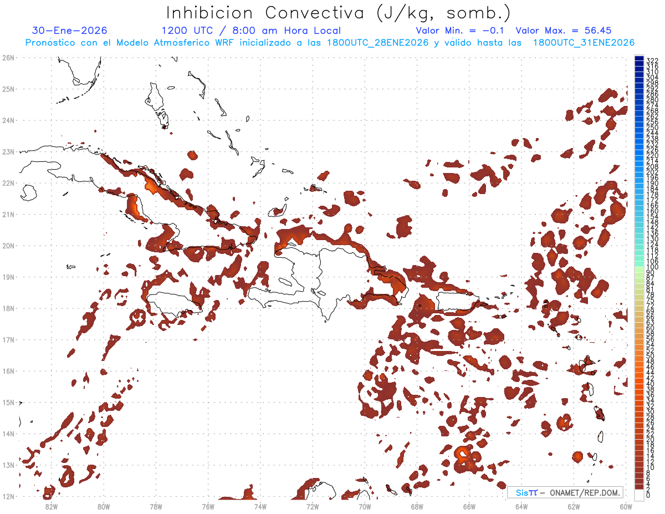Click the 'Sisπ' logo in the credit box

pos(526,492)
